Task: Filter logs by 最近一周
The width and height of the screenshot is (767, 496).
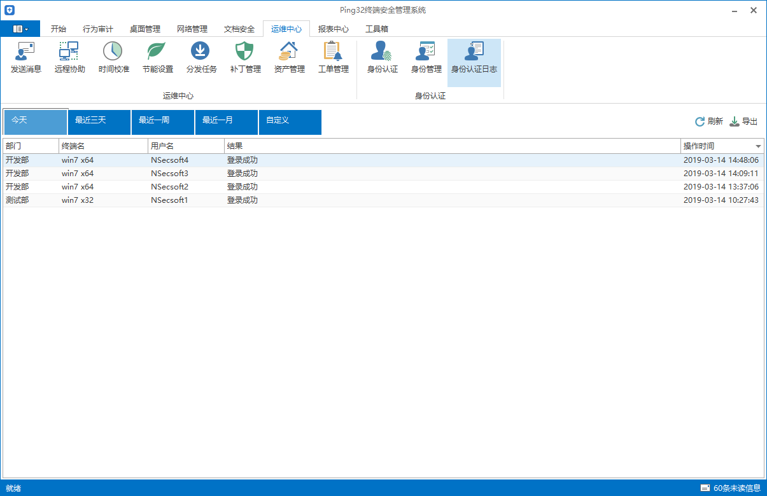Action: [x=162, y=122]
